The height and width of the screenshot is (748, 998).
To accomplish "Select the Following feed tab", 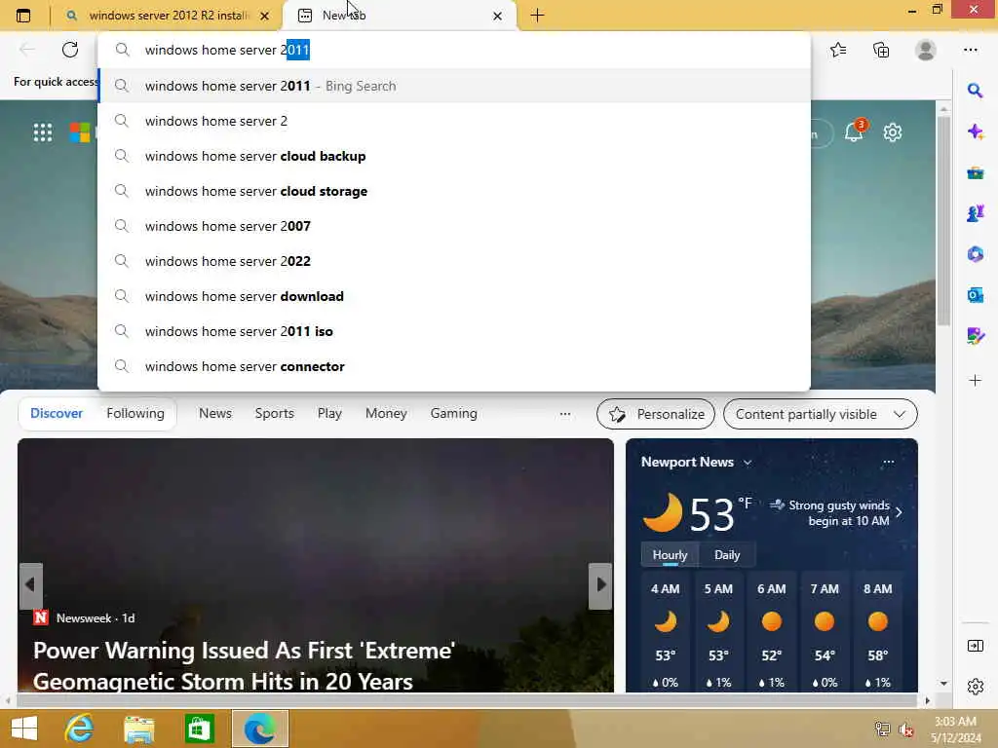I will pos(134,413).
